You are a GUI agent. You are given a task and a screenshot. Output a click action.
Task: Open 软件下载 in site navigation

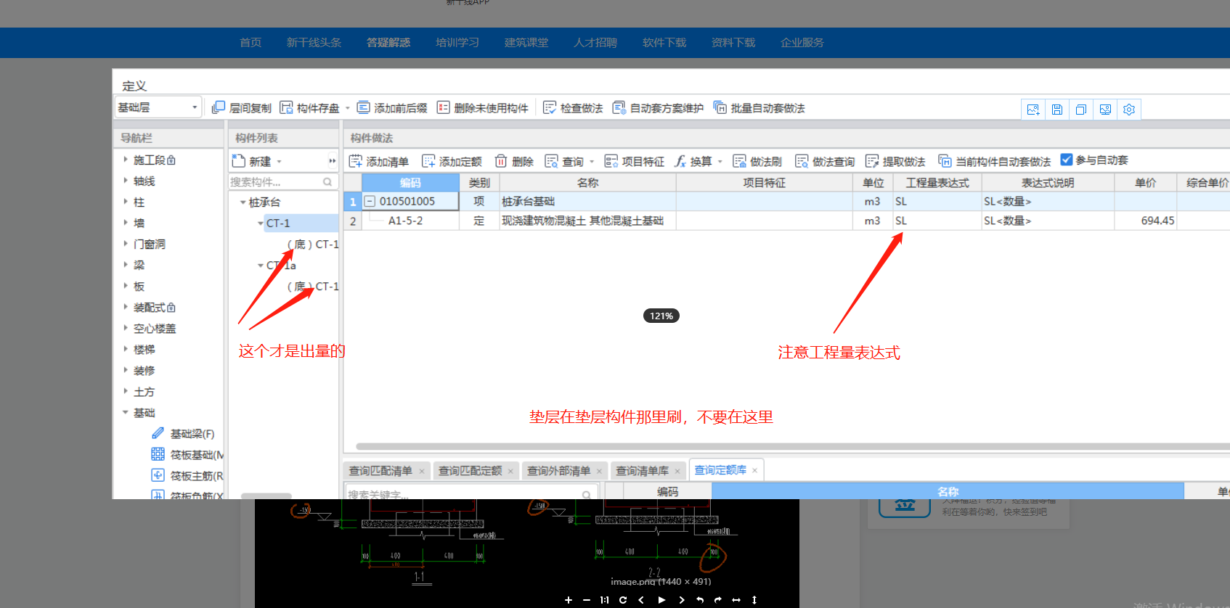(x=664, y=43)
